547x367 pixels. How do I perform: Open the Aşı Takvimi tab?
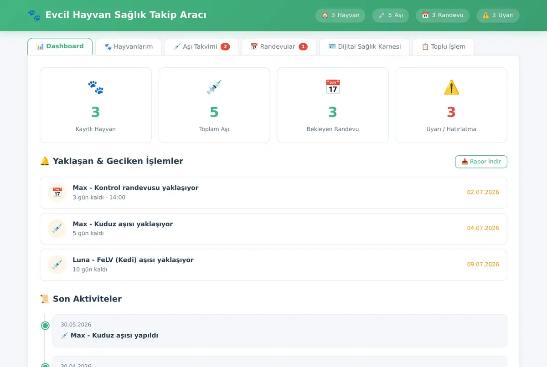point(201,46)
